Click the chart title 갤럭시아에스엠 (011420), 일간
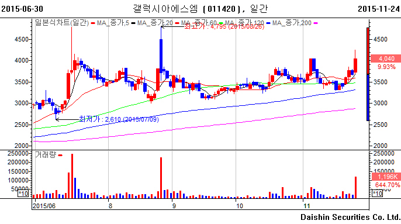This screenshot has height=224, width=401. (200, 9)
